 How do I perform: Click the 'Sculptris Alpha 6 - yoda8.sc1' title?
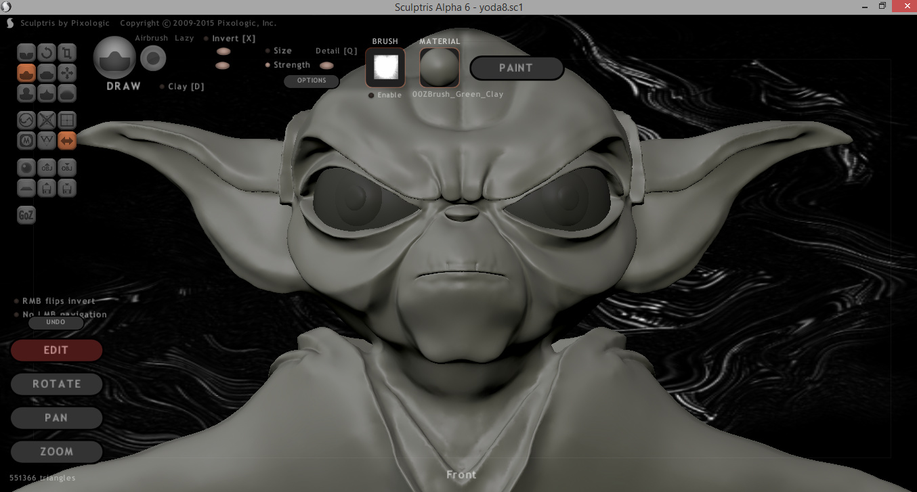tap(458, 7)
